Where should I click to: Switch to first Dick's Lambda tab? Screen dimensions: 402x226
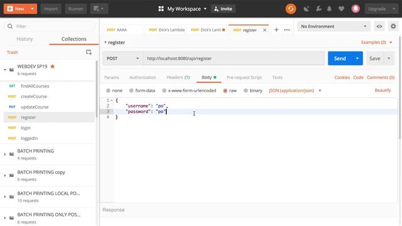[x=166, y=30]
